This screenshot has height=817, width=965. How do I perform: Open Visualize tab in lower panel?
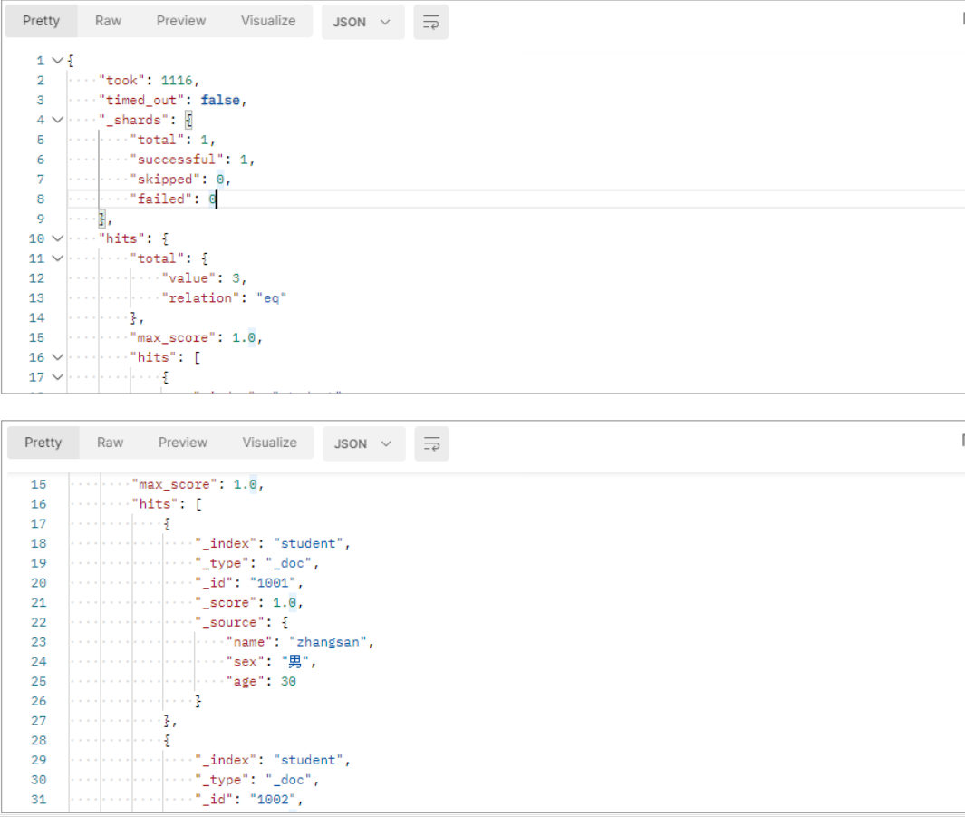[x=269, y=443]
